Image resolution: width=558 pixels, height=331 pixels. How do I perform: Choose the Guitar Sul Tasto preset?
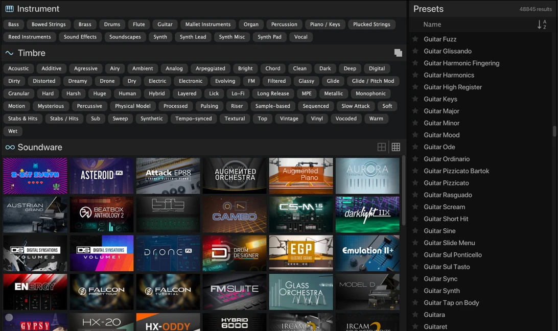(447, 267)
